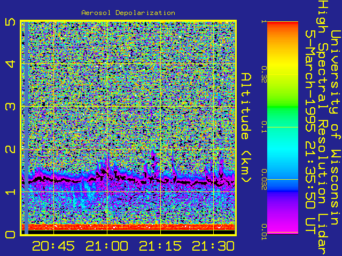Click altitude axis label 1
This screenshot has width=342, height=256.
10,192
